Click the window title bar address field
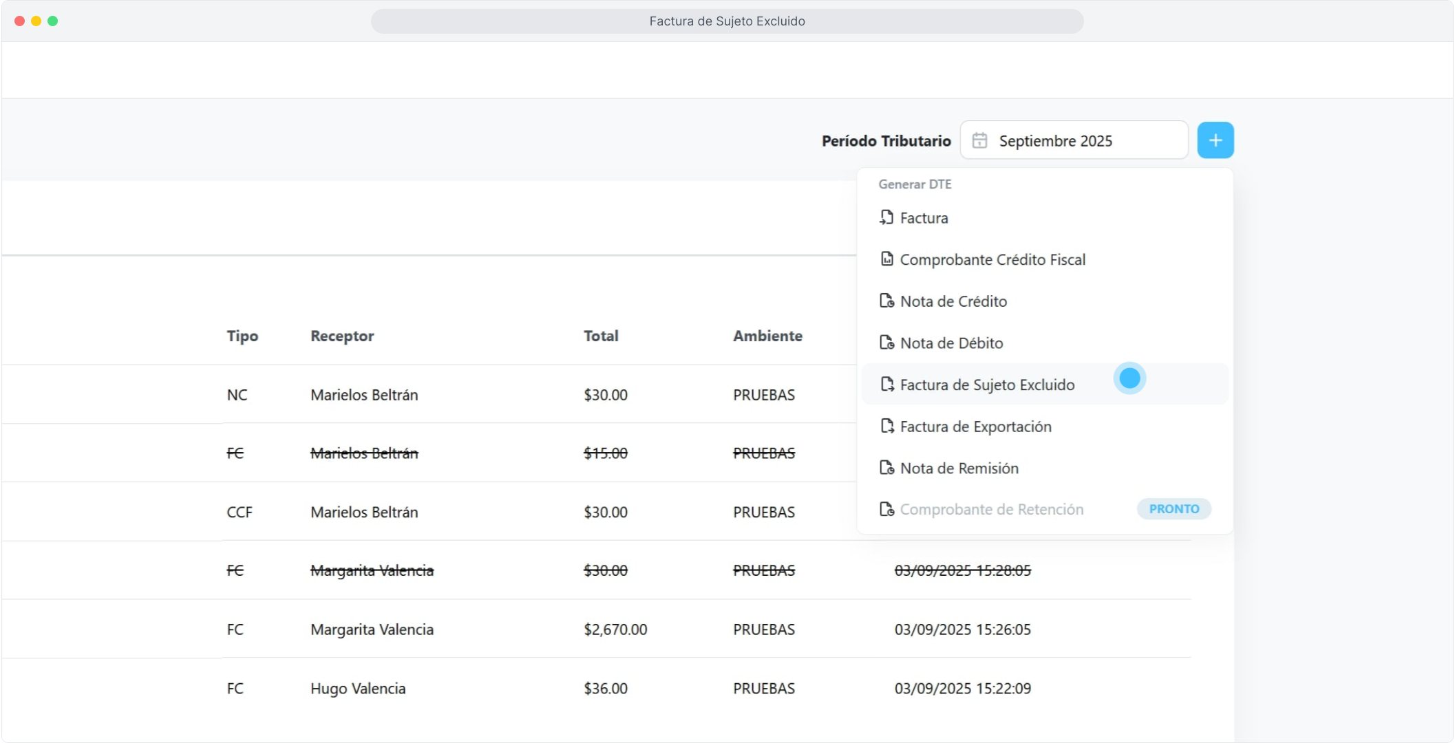Image resolution: width=1455 pixels, height=743 pixels. click(x=727, y=21)
